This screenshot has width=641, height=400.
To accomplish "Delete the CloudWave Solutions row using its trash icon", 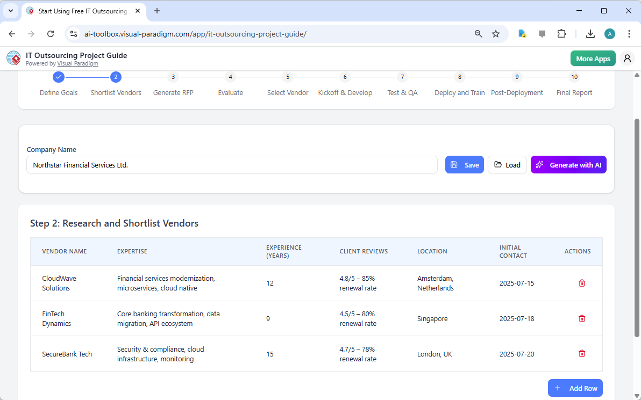I will click(581, 283).
